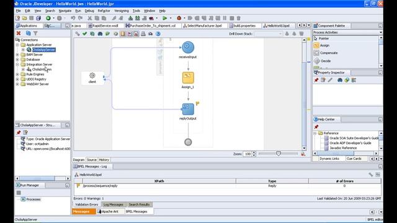Open the Process Activities palette dropdown
397x223 pixels.
(381, 32)
